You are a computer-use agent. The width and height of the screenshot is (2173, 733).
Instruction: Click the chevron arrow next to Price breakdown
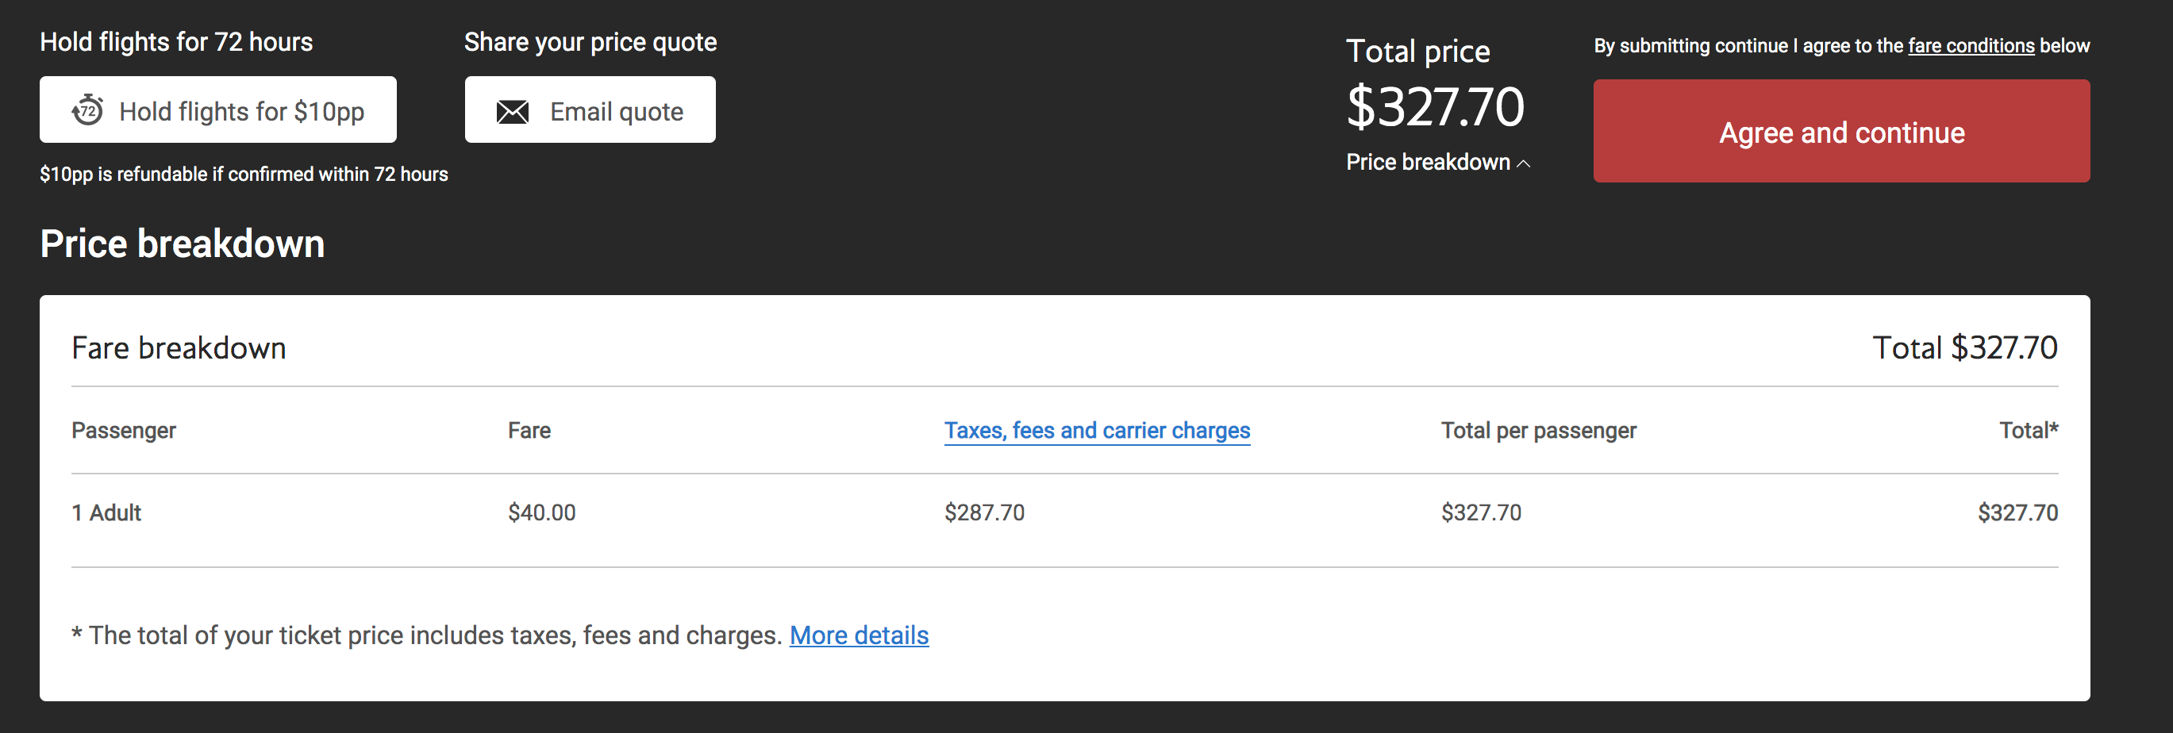point(1524,163)
